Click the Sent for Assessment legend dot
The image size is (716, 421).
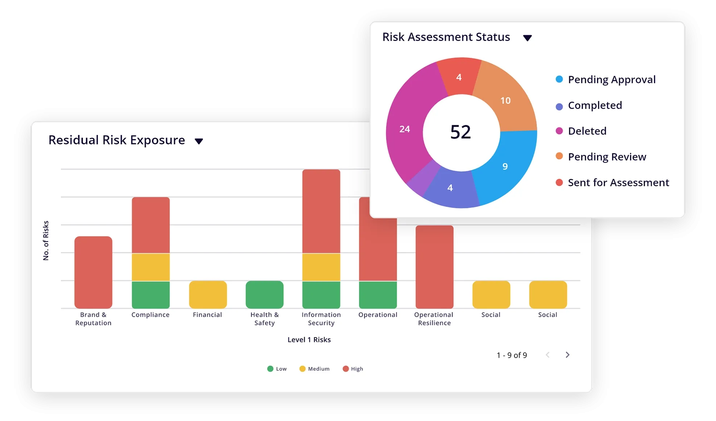(x=559, y=182)
